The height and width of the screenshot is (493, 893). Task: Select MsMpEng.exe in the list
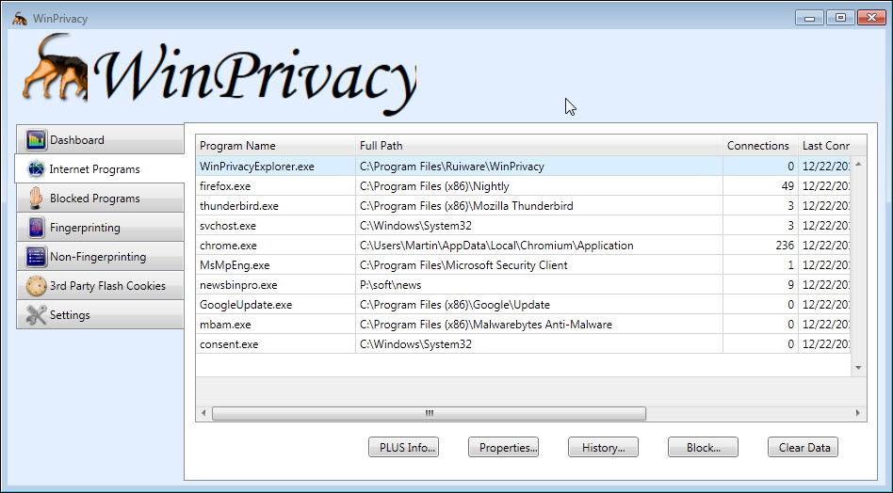pos(523,265)
